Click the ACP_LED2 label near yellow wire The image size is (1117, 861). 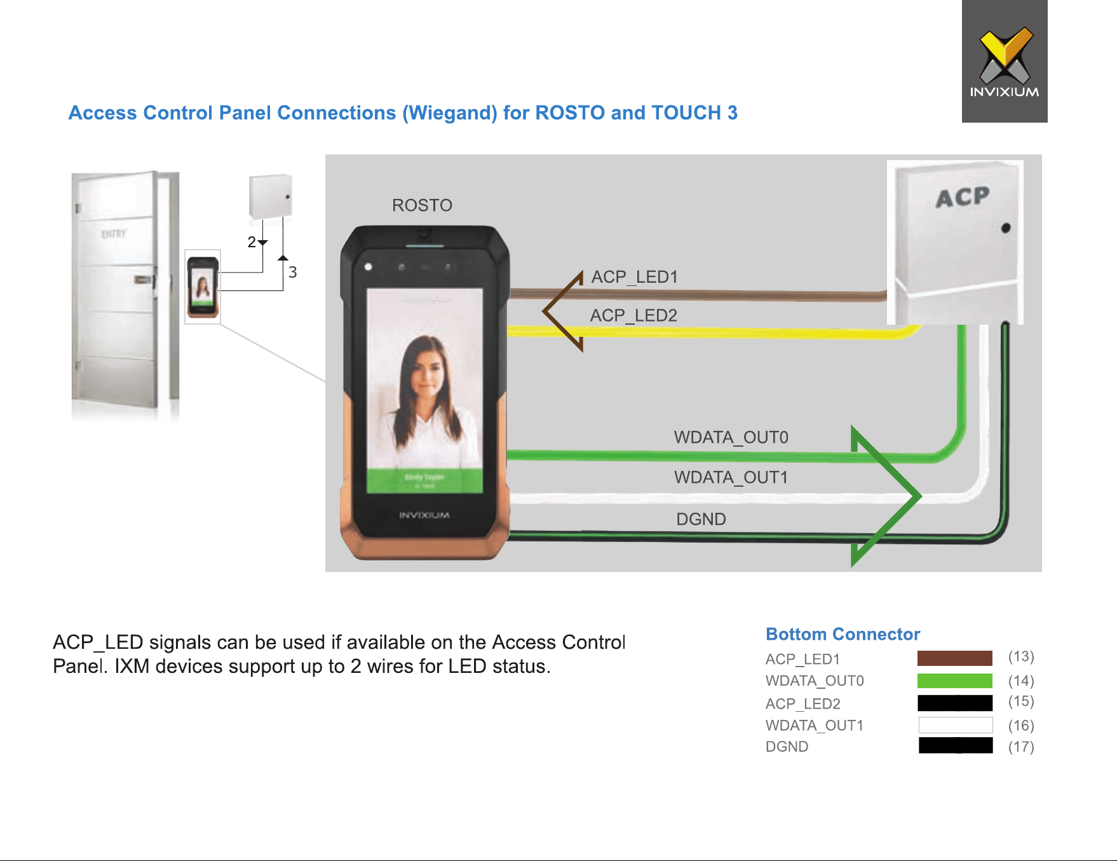(633, 316)
